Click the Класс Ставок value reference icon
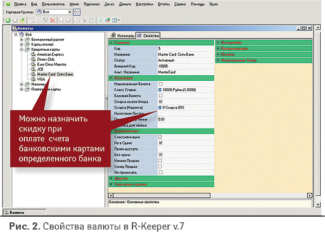The height and width of the screenshot is (232, 325). click(160, 90)
